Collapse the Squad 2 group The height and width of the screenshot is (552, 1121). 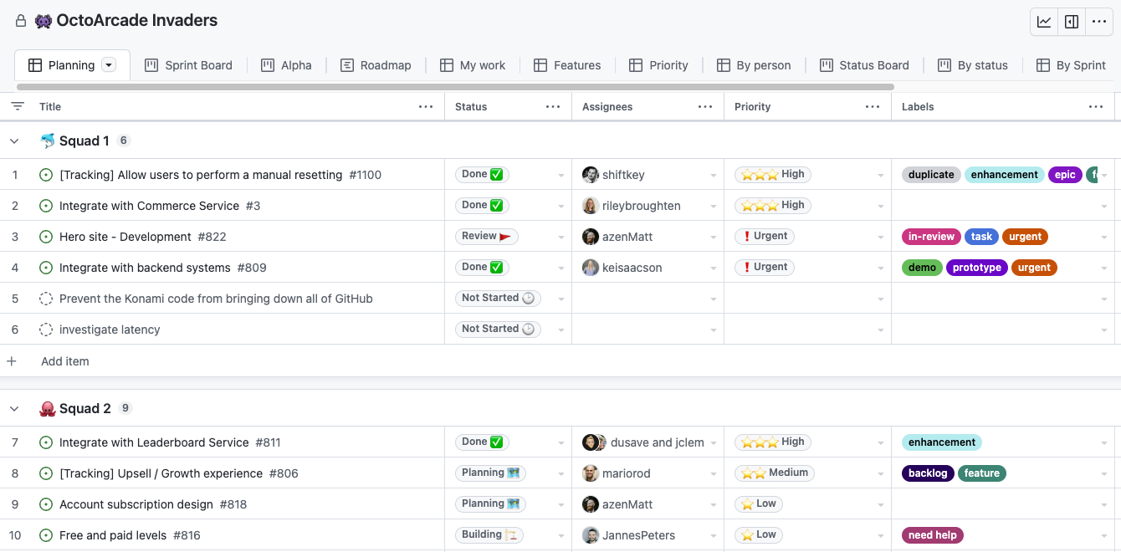pos(14,409)
